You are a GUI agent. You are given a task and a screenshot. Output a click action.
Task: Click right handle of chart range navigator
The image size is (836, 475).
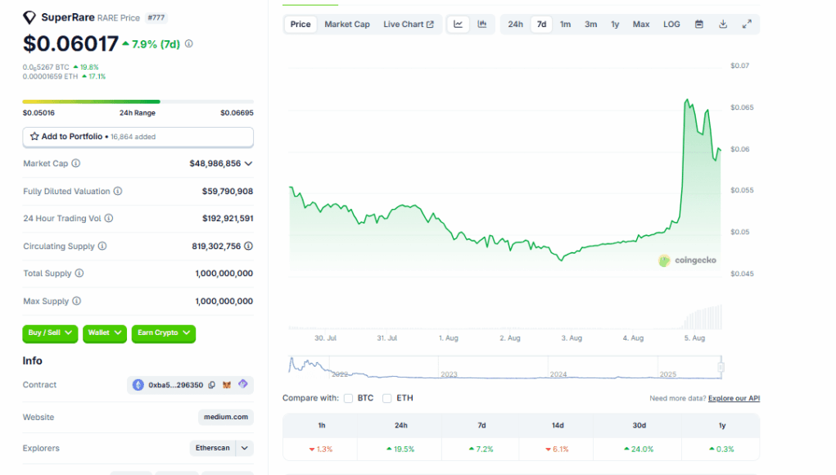click(721, 368)
